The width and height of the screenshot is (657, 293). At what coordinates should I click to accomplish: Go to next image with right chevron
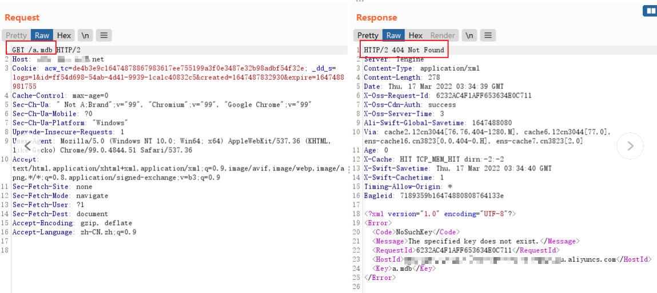click(x=630, y=146)
